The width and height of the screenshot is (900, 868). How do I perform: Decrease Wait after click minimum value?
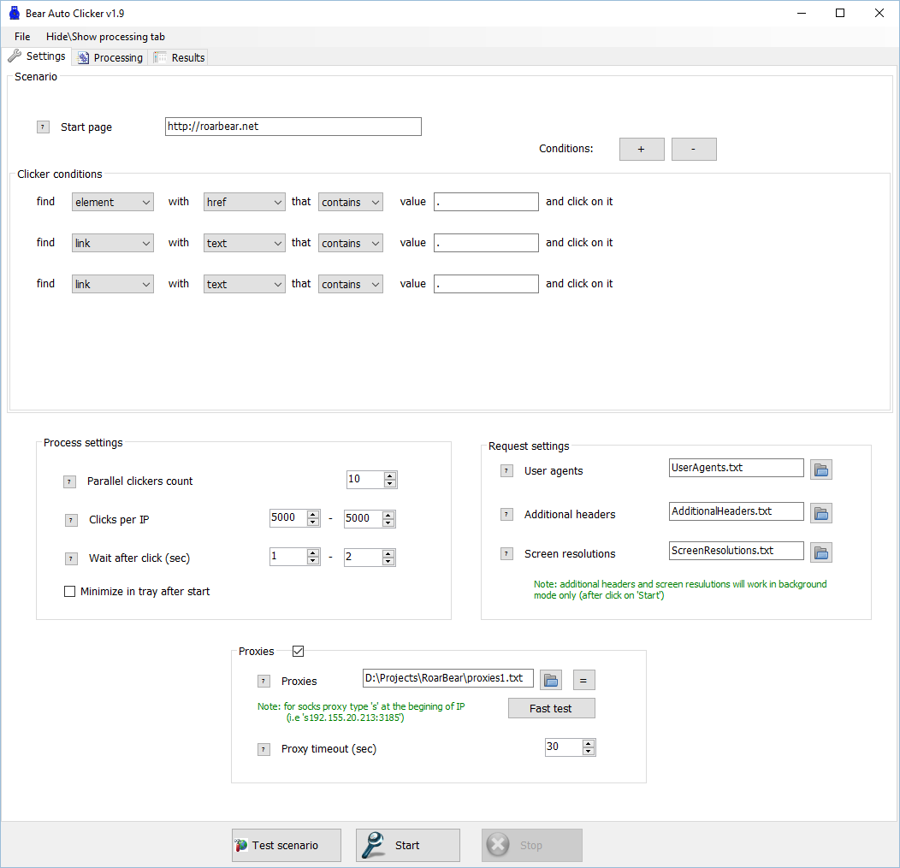[313, 561]
